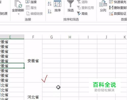127x100 pixels.
Task: Select column I header
Action: point(88,37)
